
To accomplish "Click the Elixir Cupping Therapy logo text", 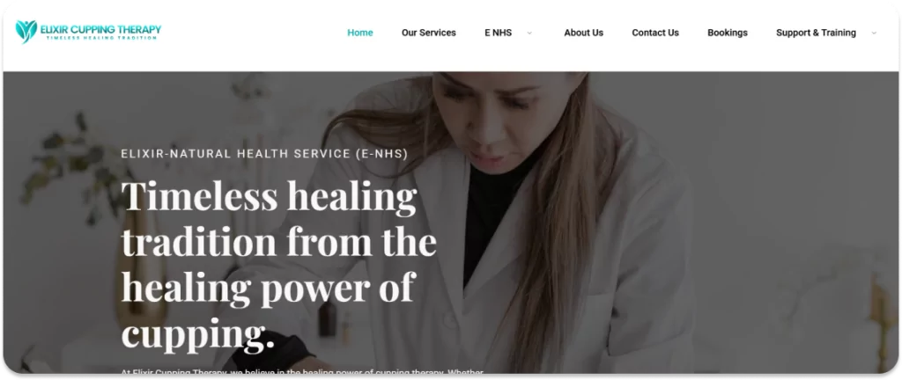I will pyautogui.click(x=100, y=29).
